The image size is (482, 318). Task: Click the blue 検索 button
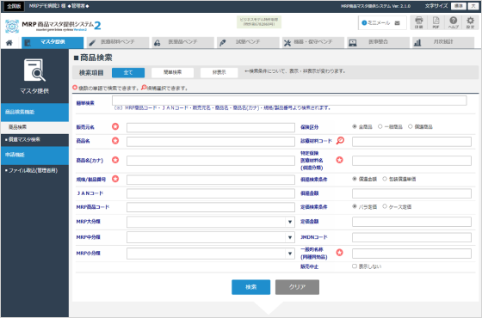250,287
